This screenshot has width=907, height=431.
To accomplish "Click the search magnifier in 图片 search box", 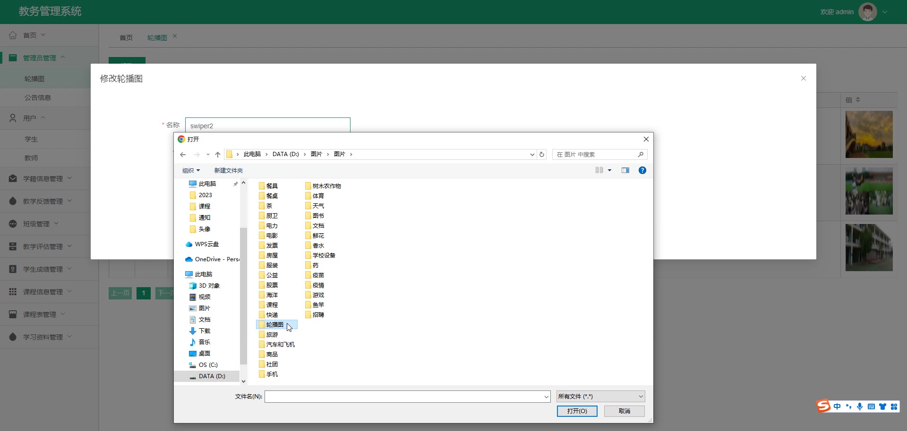I will [x=641, y=155].
